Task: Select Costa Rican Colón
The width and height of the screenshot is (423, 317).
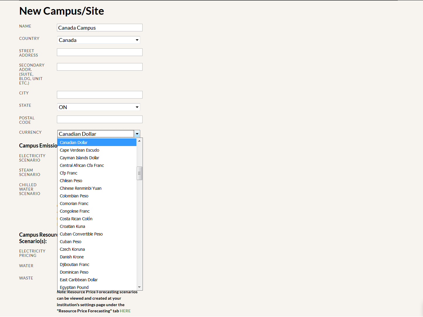Action: coord(97,219)
